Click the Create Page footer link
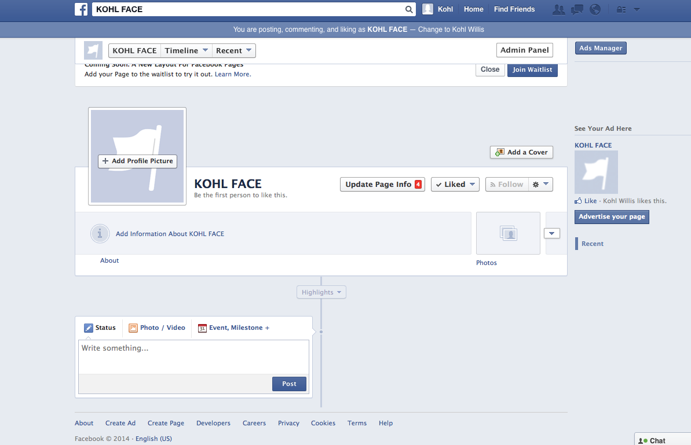The height and width of the screenshot is (445, 691). coord(166,423)
